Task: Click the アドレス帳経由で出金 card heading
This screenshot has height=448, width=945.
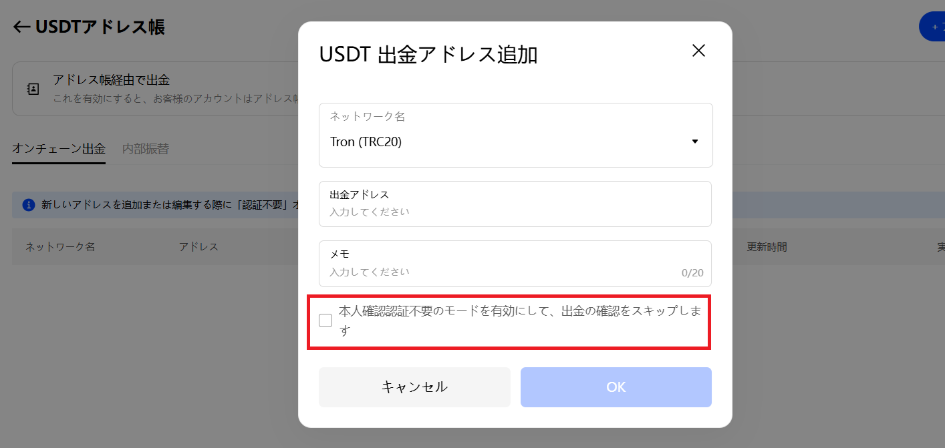Action: (x=111, y=81)
